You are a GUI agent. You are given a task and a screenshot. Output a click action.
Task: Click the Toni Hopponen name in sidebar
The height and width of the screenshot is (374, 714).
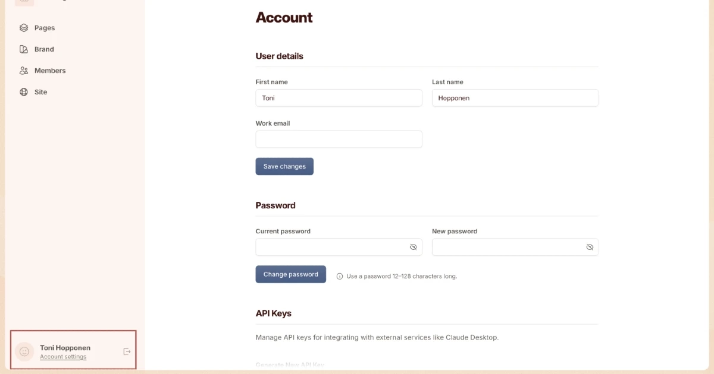point(65,348)
